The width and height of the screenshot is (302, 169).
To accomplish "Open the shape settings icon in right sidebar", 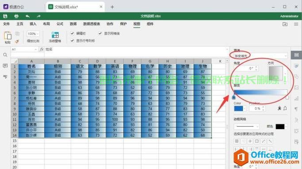I will (296, 77).
